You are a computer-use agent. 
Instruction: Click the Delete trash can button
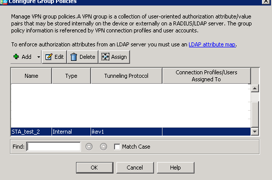[82, 57]
